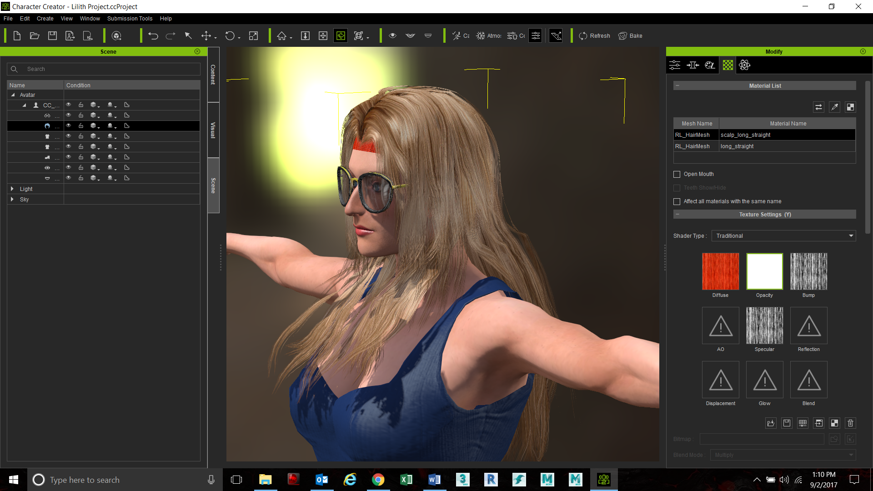Click the swap arrows icon above Material List
The image size is (873, 491).
818,107
